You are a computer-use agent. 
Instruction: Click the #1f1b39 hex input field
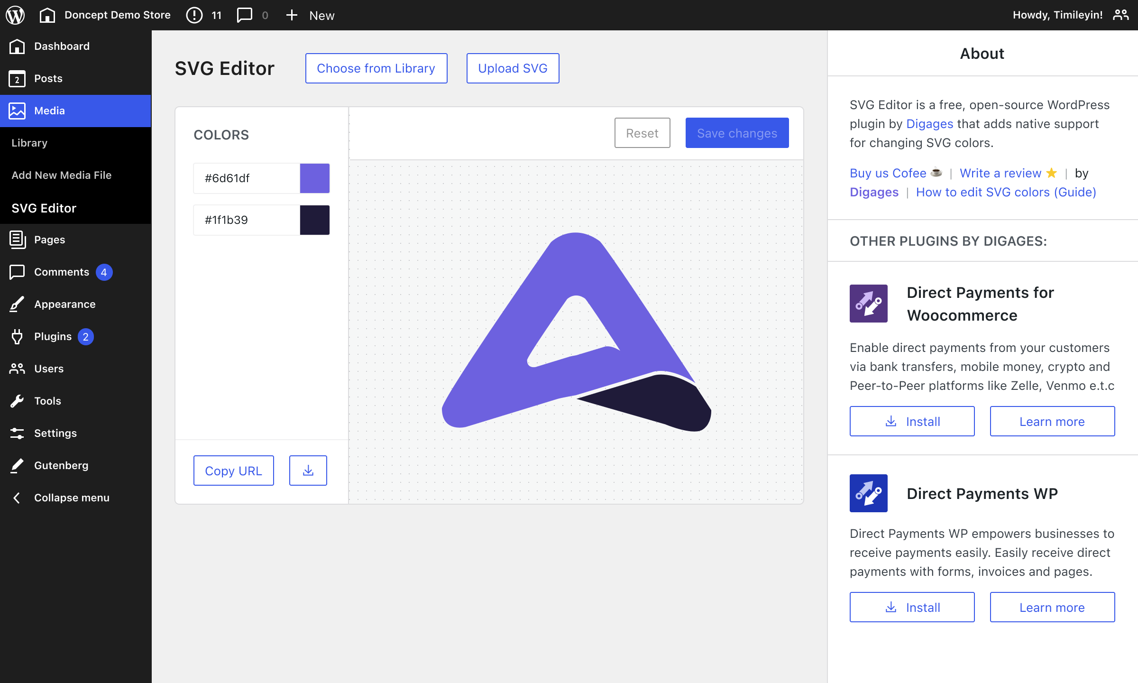click(247, 220)
